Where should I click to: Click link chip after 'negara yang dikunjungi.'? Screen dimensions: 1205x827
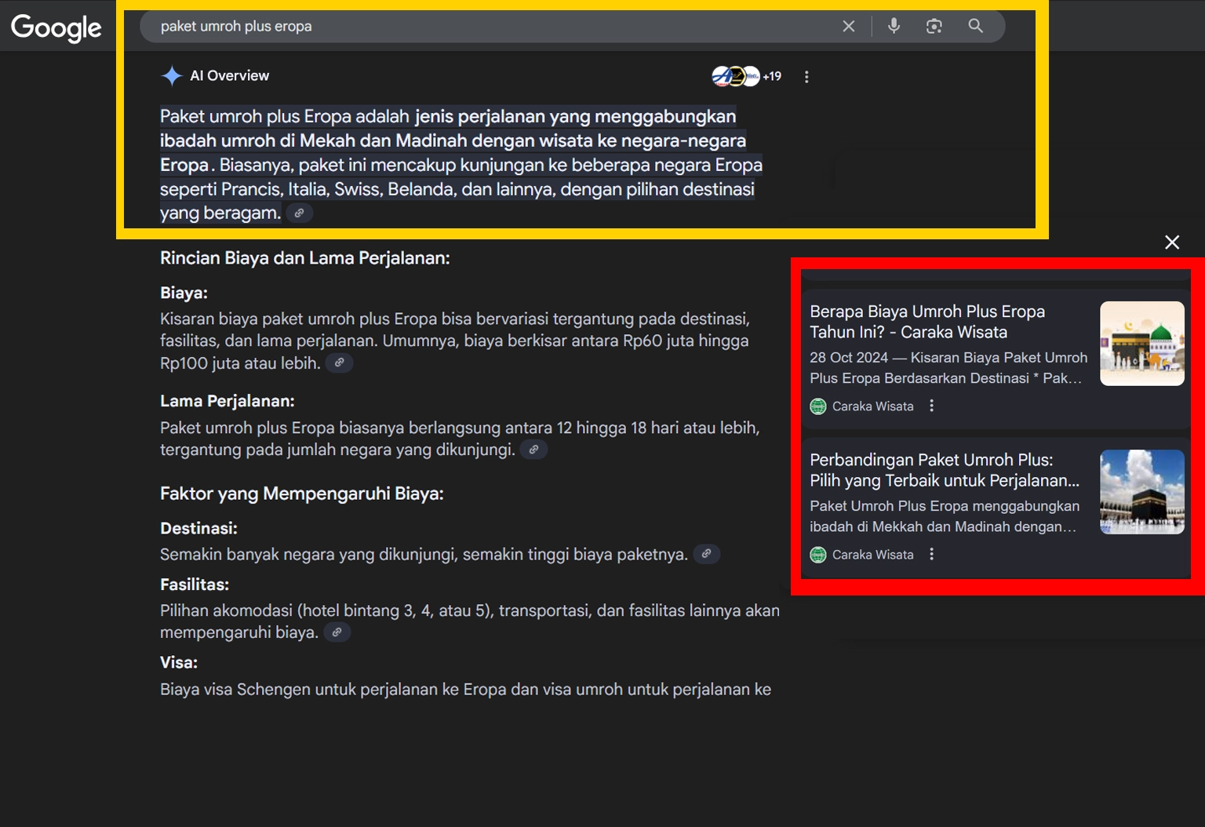pos(533,450)
